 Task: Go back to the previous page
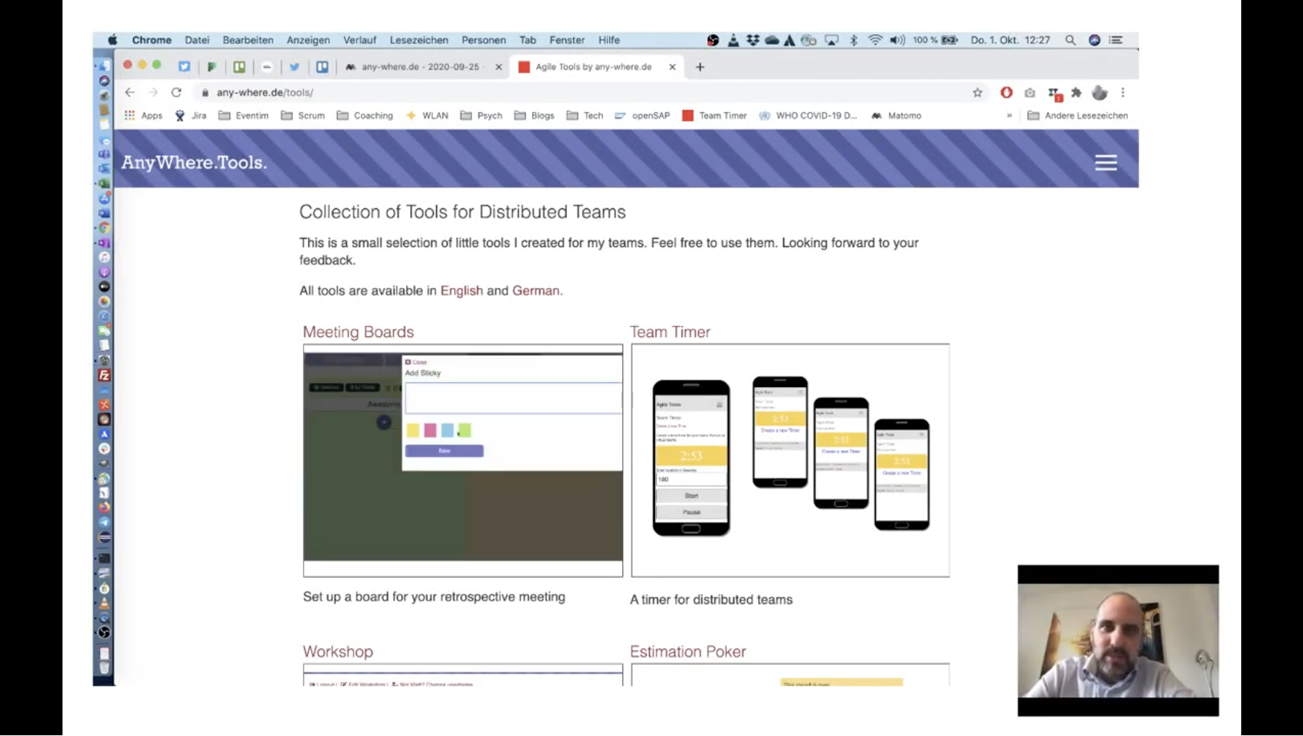tap(129, 92)
